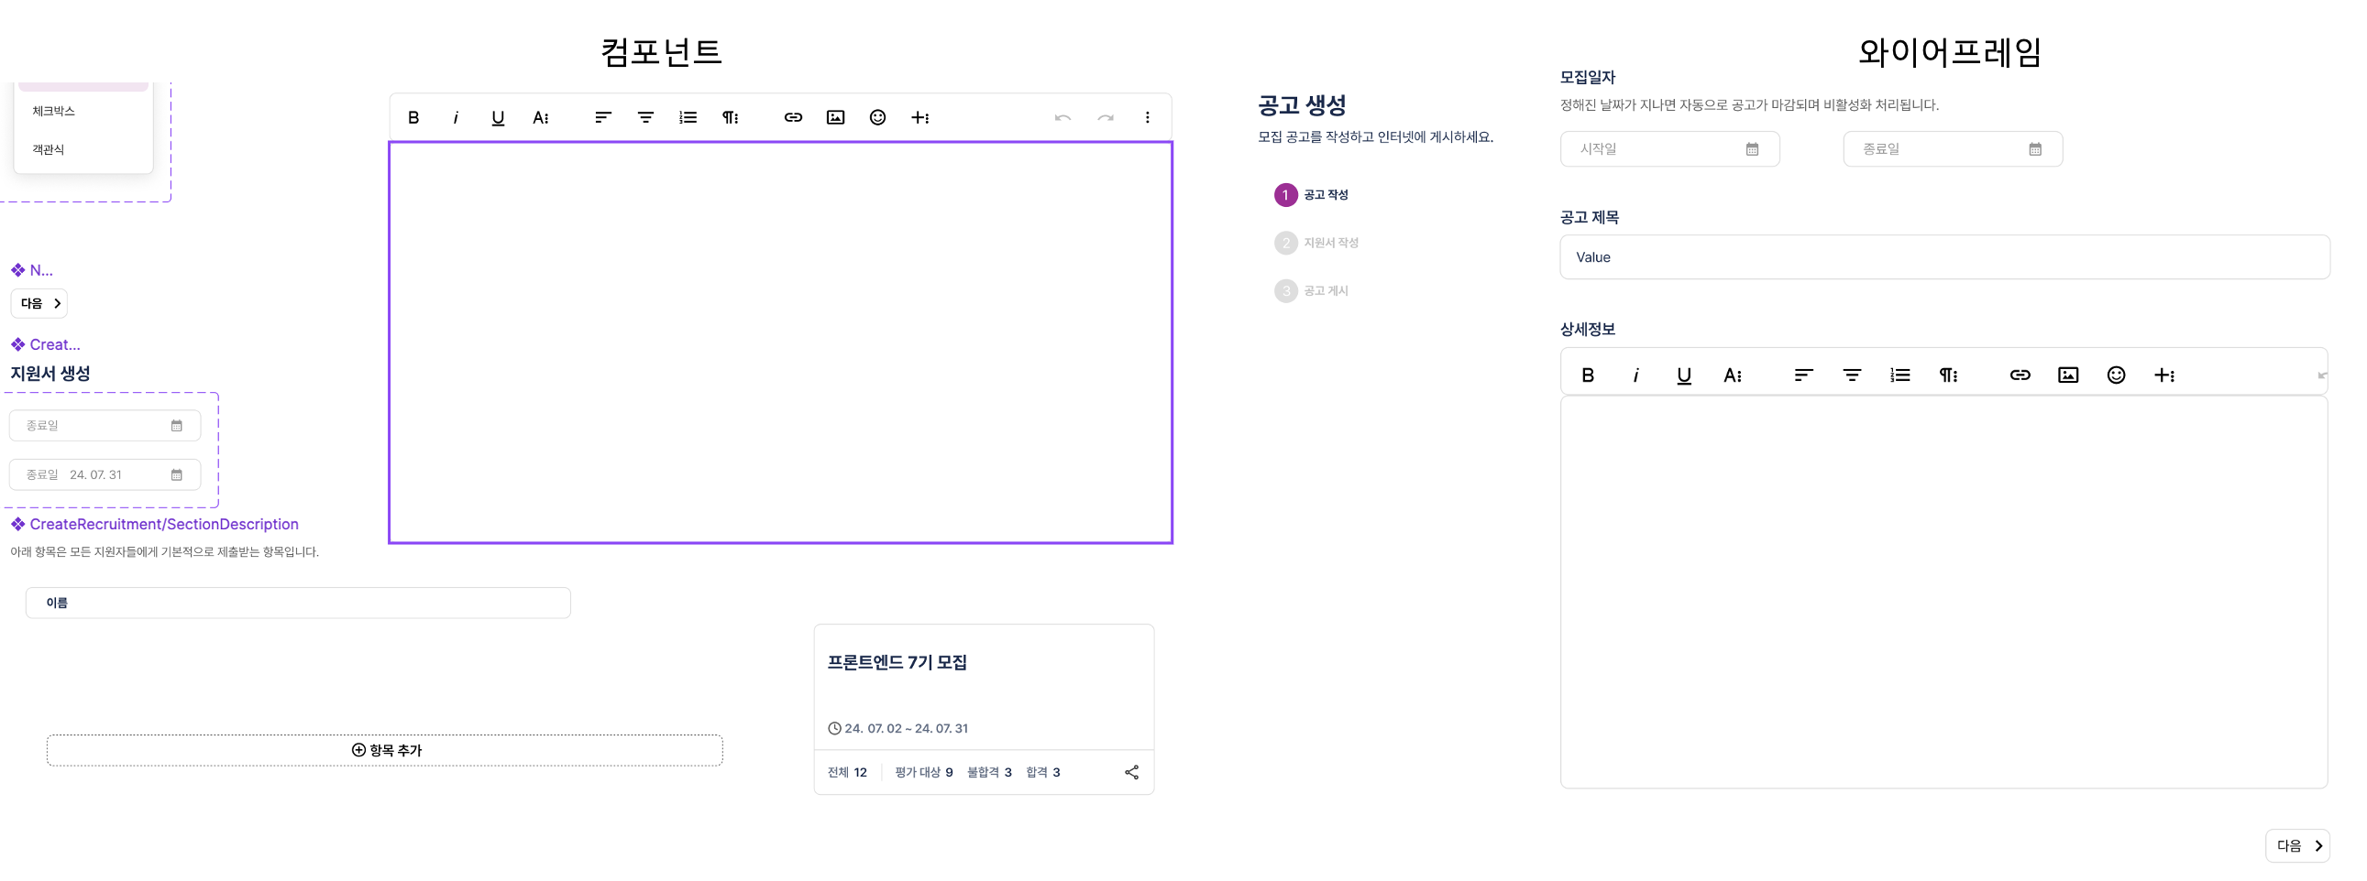Open emoji picker in component editor toolbar
The height and width of the screenshot is (881, 2367).
877,117
